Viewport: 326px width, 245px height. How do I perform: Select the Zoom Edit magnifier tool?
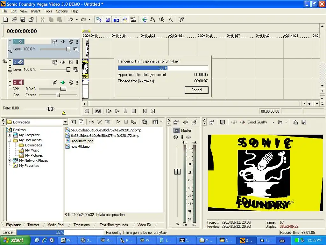(170, 19)
